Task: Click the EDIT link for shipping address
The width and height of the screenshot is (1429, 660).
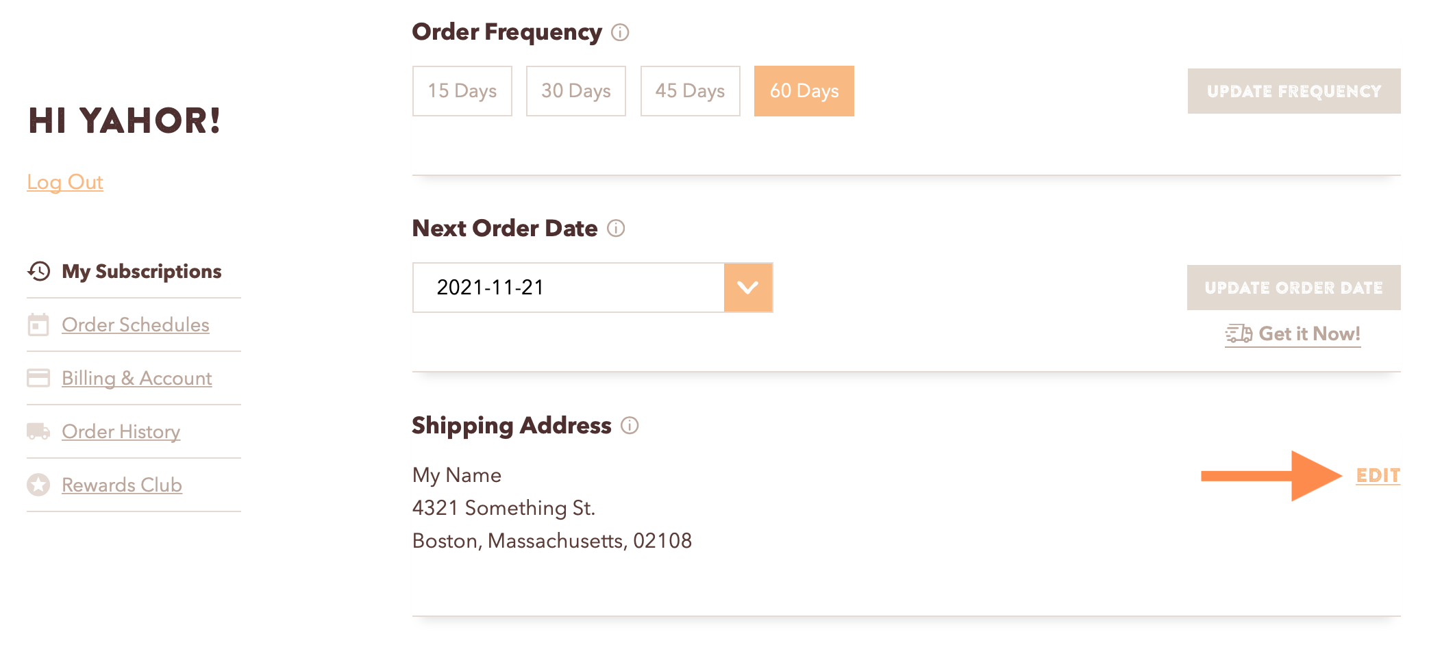Action: coord(1378,475)
